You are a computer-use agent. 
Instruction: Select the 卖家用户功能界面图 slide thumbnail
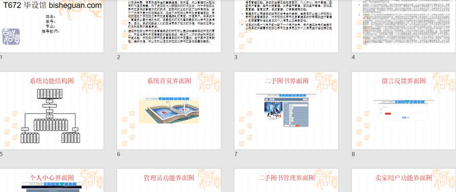(x=404, y=180)
